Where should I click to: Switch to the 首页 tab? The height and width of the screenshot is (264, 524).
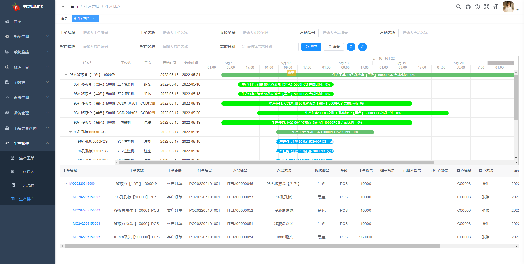pyautogui.click(x=64, y=19)
